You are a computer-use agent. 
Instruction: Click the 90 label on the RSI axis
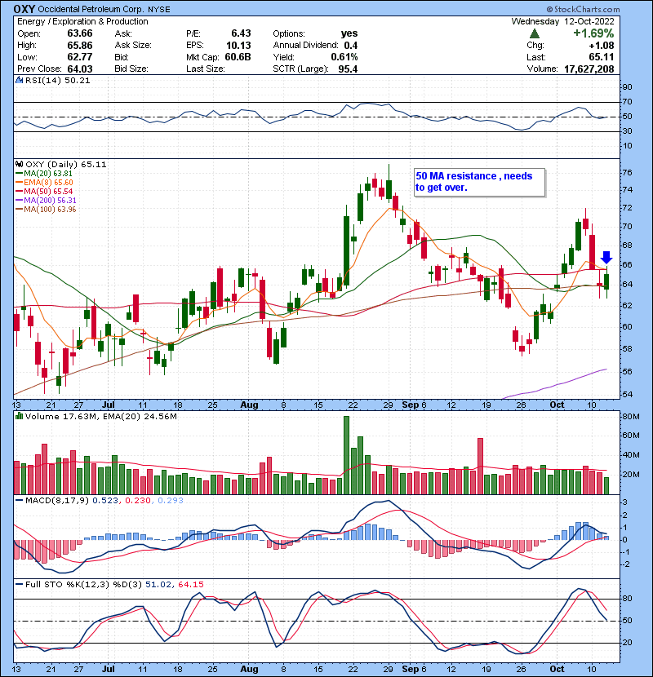(627, 86)
